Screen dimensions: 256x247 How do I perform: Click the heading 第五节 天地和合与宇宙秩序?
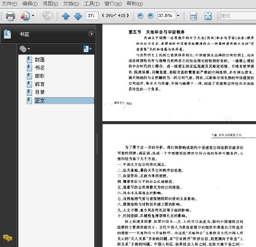[157, 32]
